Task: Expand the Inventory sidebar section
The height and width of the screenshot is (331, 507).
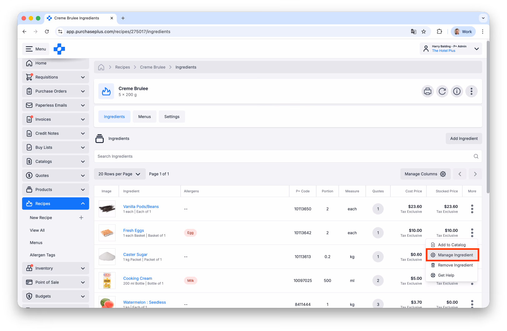Action: click(56, 268)
